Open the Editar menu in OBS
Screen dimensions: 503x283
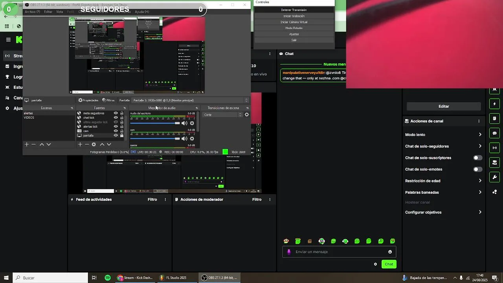pos(48,12)
